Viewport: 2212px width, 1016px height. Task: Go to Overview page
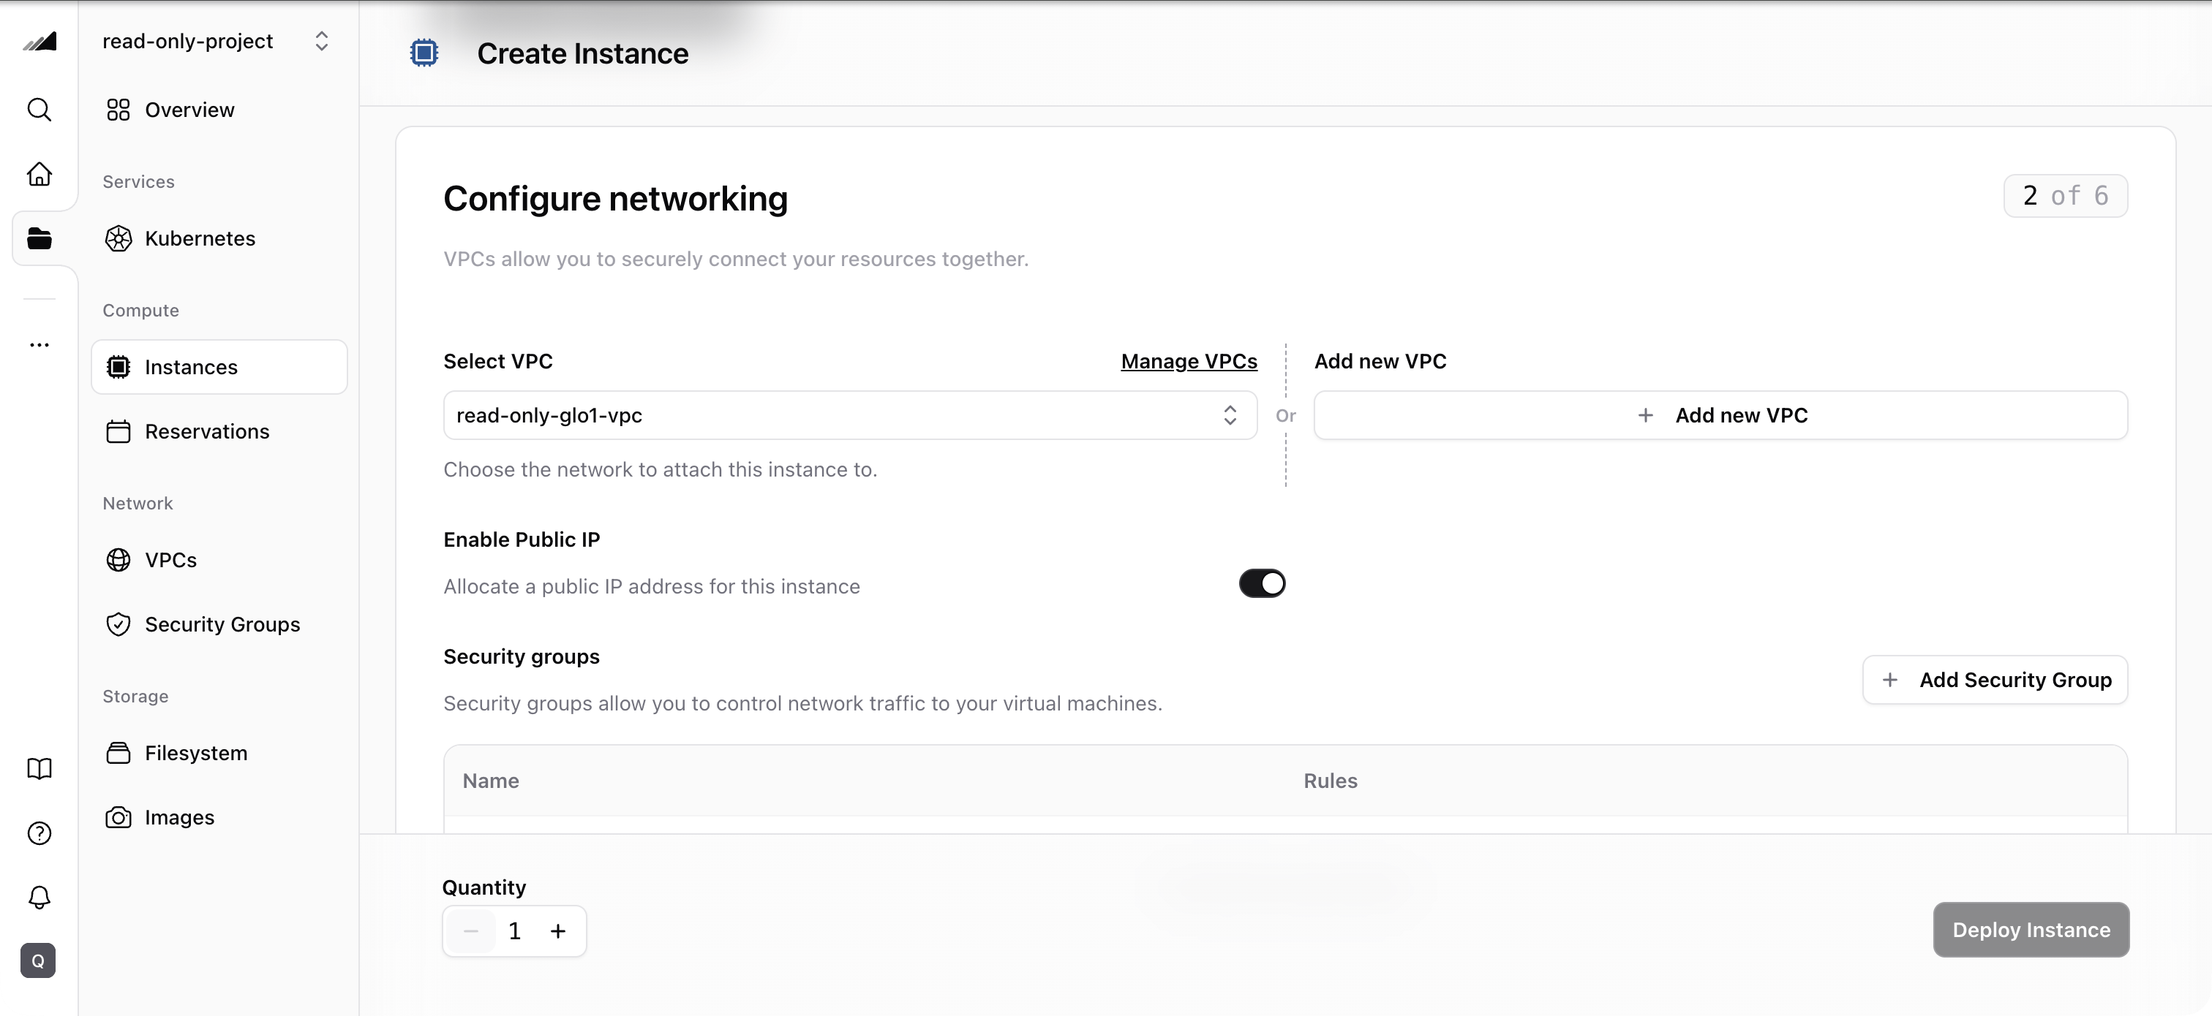pos(219,110)
